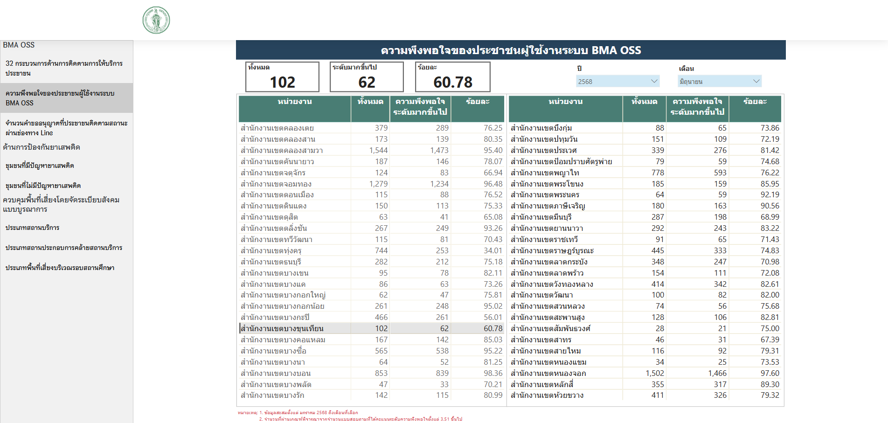Screen dimensions: 888x423
Task: Select the สำนักงานเขตสายไหม row name
Action: pos(546,351)
